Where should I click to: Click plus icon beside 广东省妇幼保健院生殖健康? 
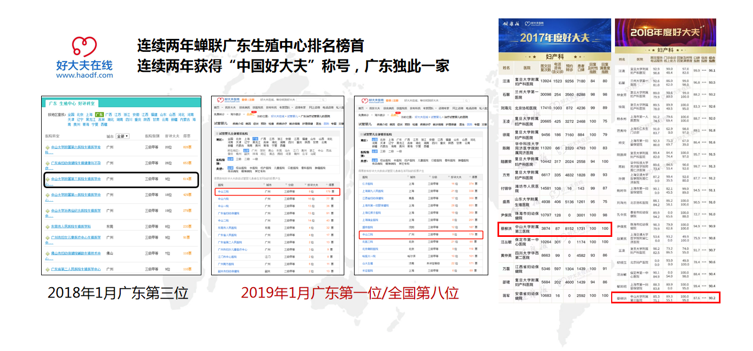point(47,162)
